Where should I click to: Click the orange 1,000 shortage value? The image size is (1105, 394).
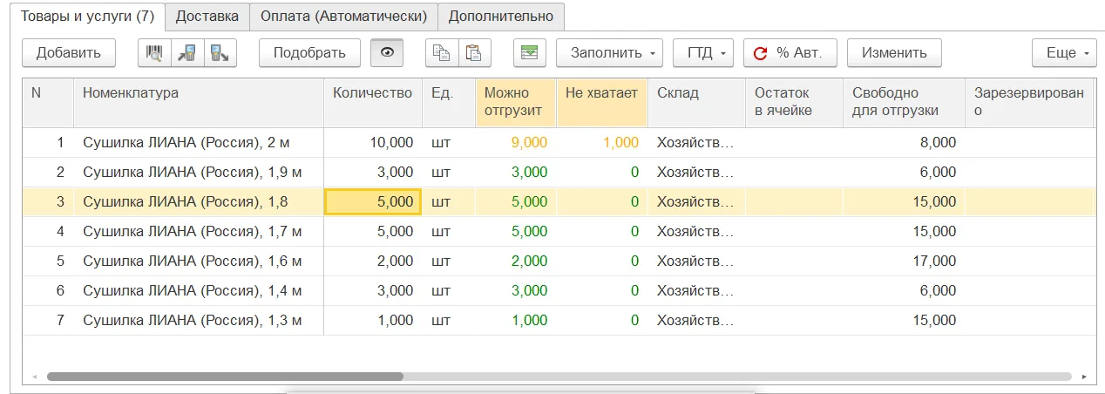(x=602, y=142)
